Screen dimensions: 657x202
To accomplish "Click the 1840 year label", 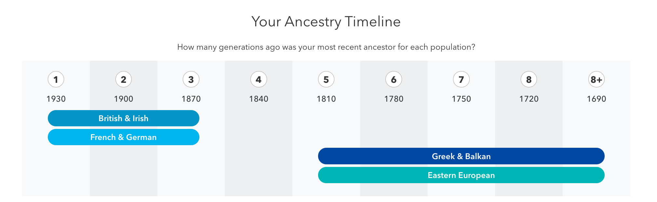I will [x=259, y=99].
